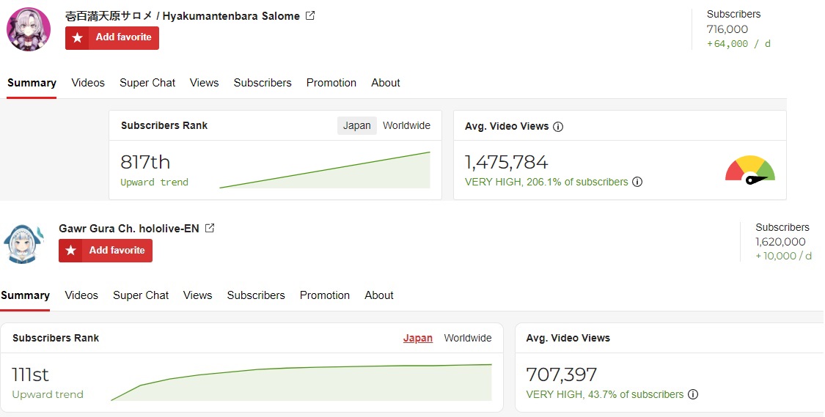The height and width of the screenshot is (417, 825).
Task: Click the 707,397 average views value
Action: click(x=562, y=375)
